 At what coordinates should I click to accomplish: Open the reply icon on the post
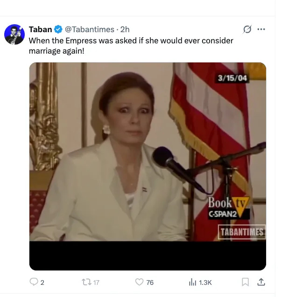tap(34, 282)
